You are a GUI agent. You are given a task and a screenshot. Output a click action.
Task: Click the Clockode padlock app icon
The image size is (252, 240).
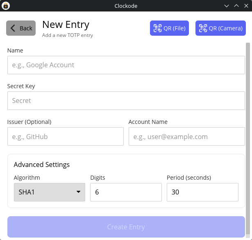6,6
